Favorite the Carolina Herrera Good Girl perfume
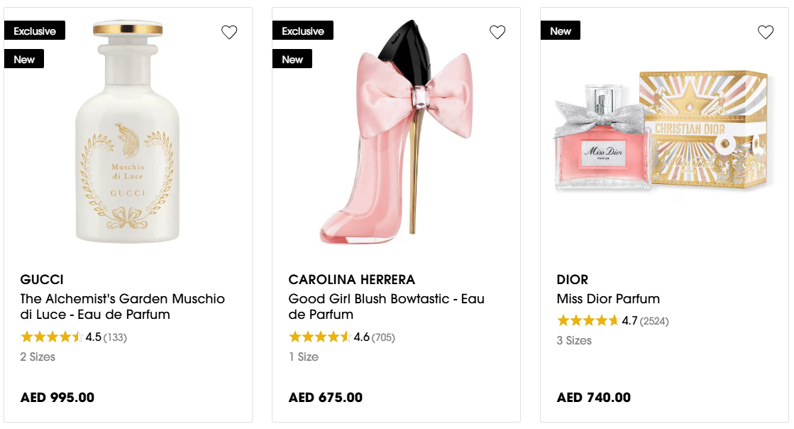This screenshot has height=429, width=794. point(497,32)
